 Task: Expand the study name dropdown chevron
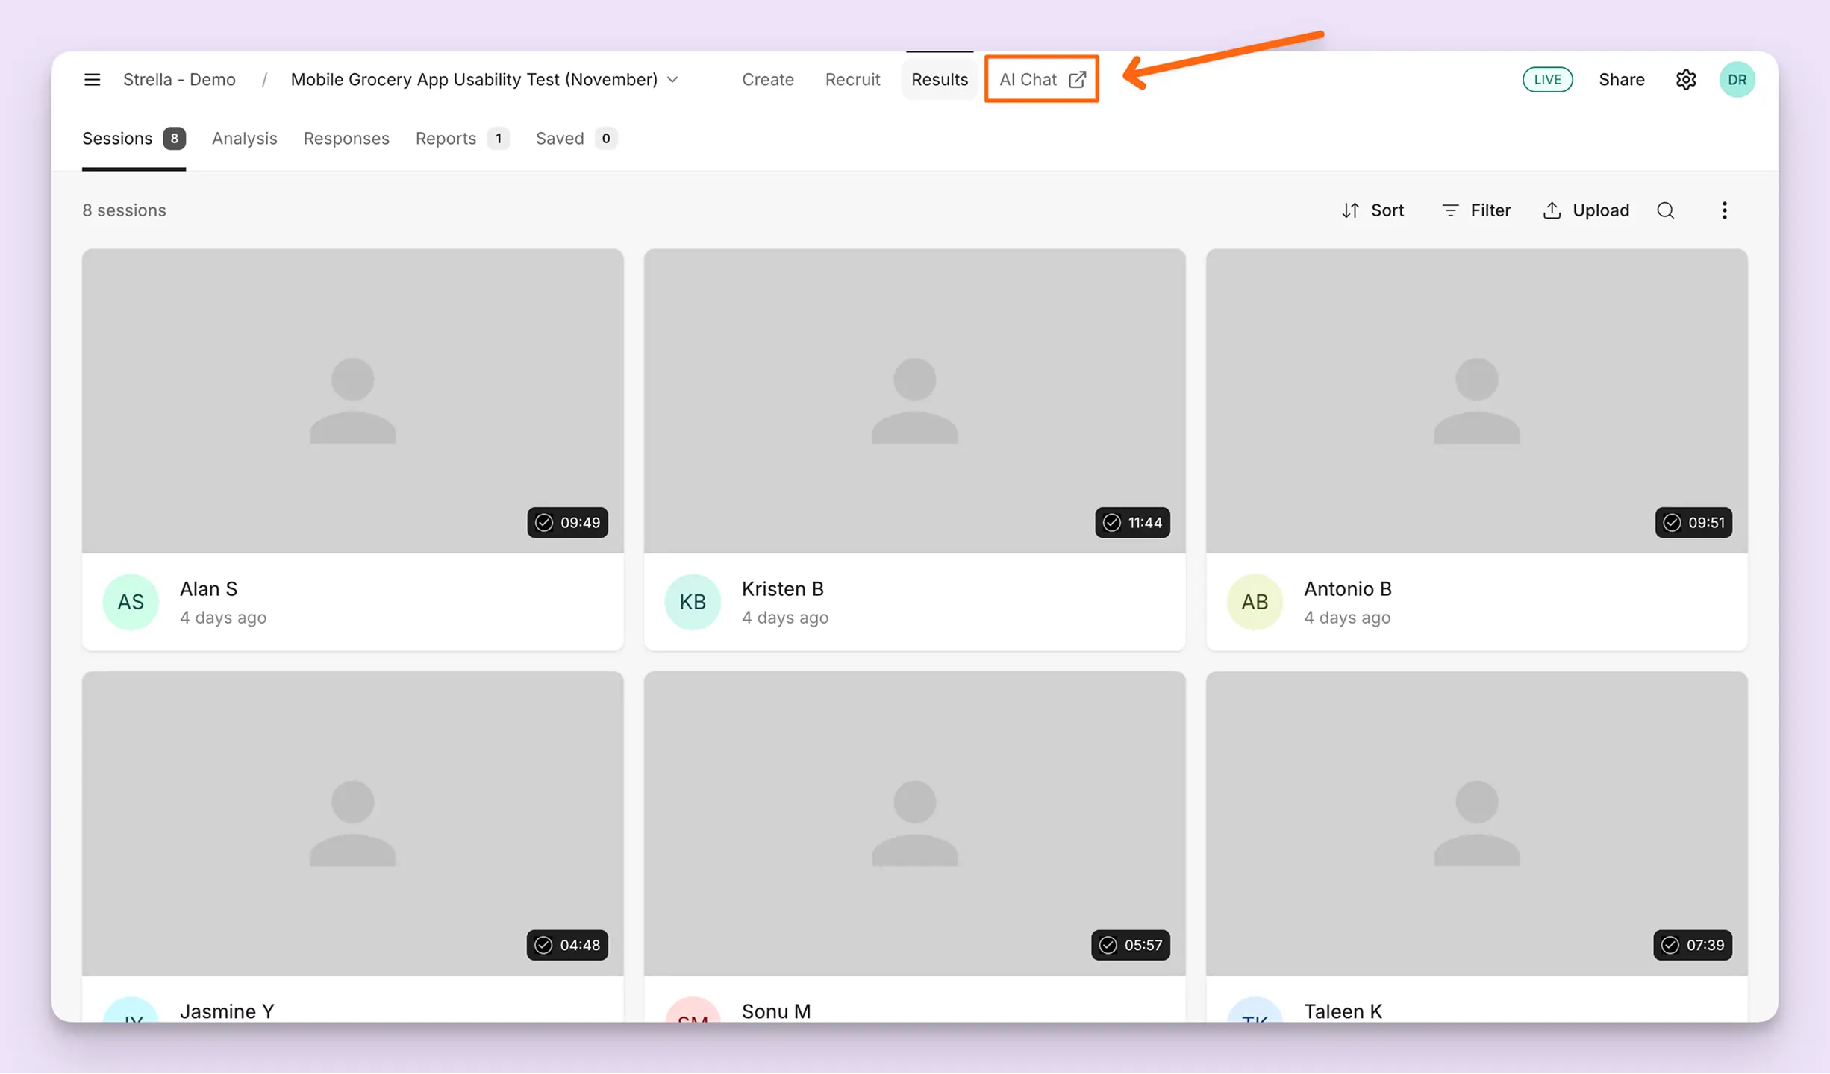point(672,79)
